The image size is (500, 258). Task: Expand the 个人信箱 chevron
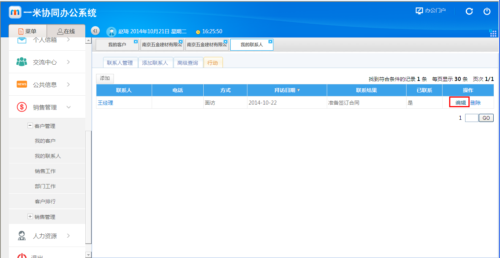68,40
